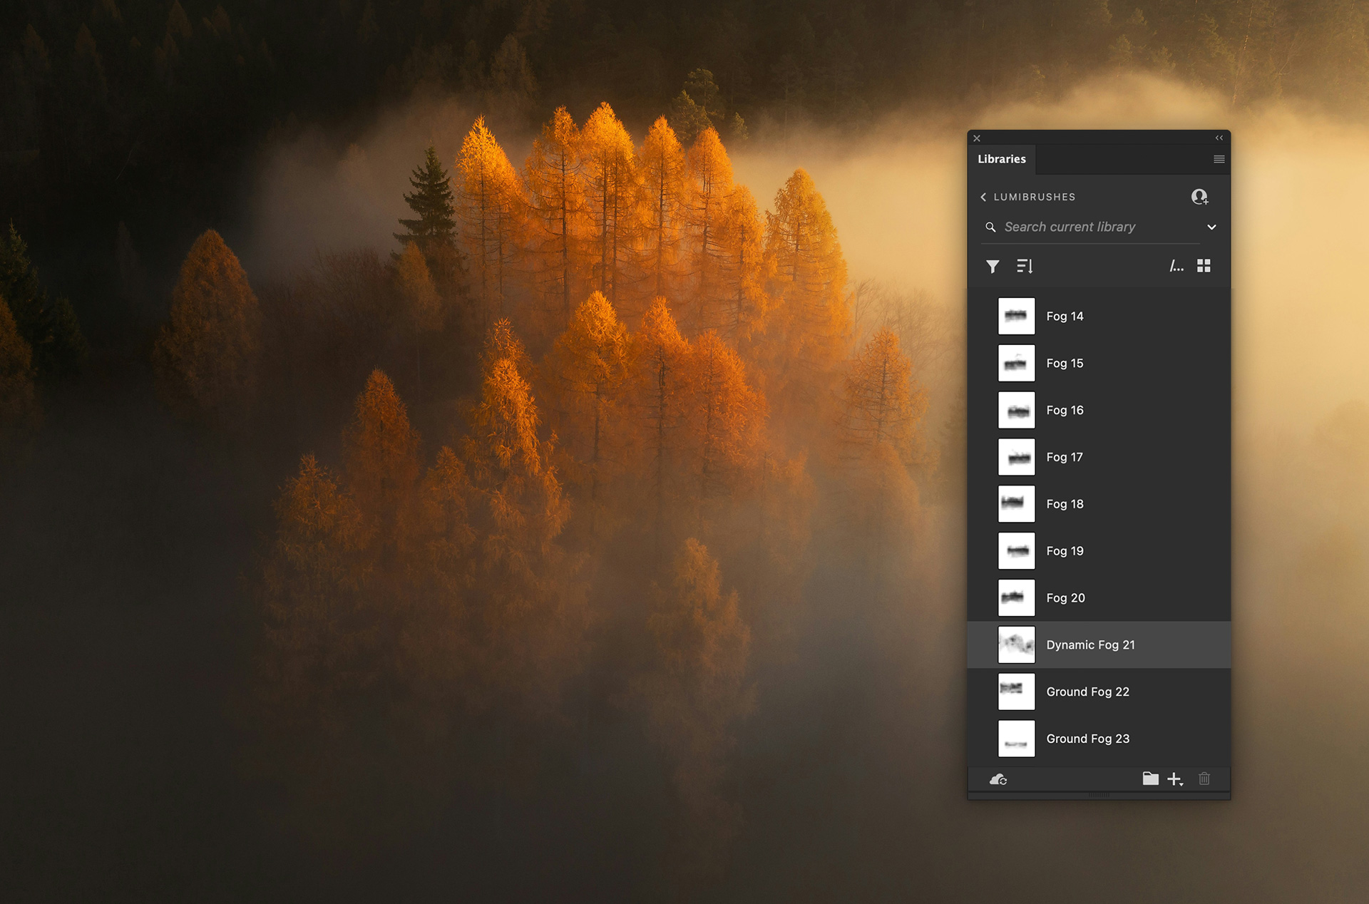
Task: Select the Libraries tab
Action: coord(1001,160)
